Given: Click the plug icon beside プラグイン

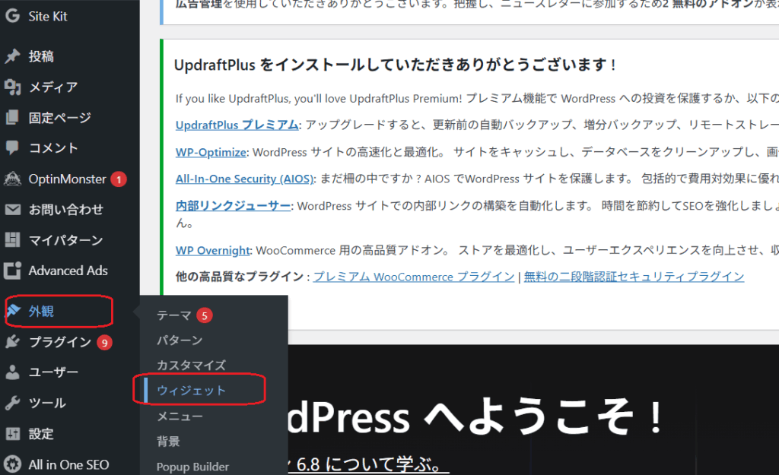Looking at the screenshot, I should click(x=12, y=341).
